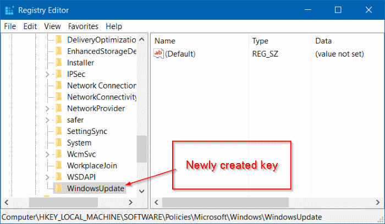This screenshot has width=385, height=224.
Task: Select the WcmSvc key name
Action: tap(81, 154)
